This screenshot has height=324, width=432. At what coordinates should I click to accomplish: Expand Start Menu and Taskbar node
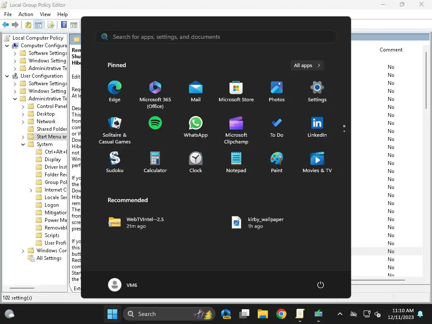[x=23, y=137]
